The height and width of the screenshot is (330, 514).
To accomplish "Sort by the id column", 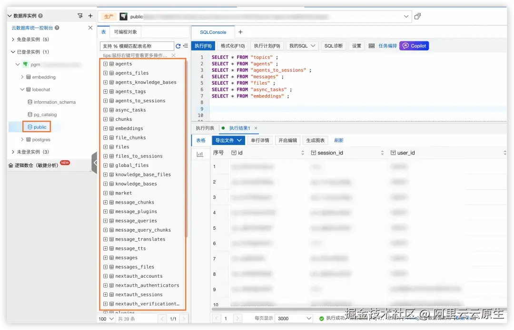I will (x=303, y=153).
